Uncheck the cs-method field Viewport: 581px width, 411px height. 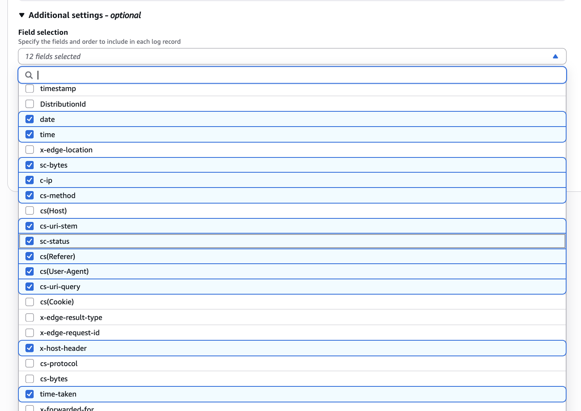(29, 195)
